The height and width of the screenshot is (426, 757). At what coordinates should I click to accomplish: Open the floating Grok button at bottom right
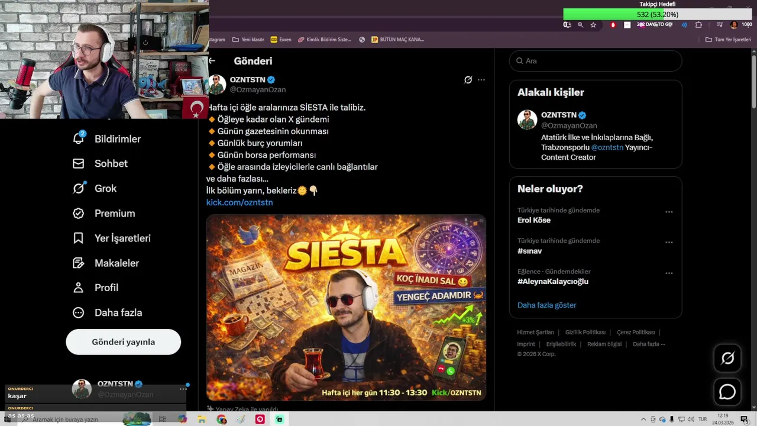727,358
